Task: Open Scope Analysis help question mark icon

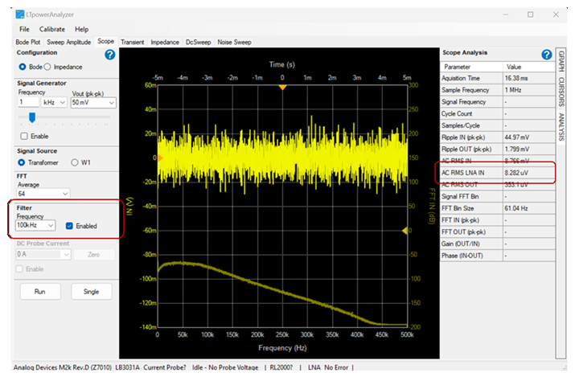Action: point(546,55)
